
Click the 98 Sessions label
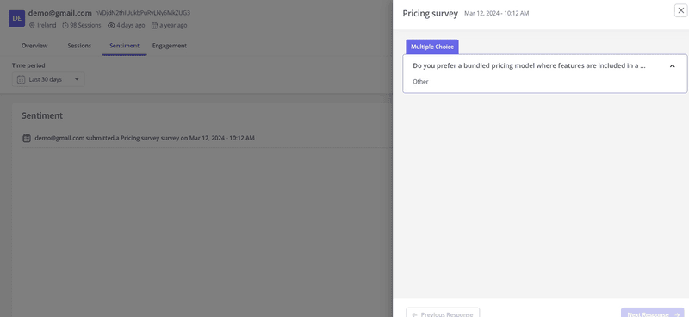(85, 26)
